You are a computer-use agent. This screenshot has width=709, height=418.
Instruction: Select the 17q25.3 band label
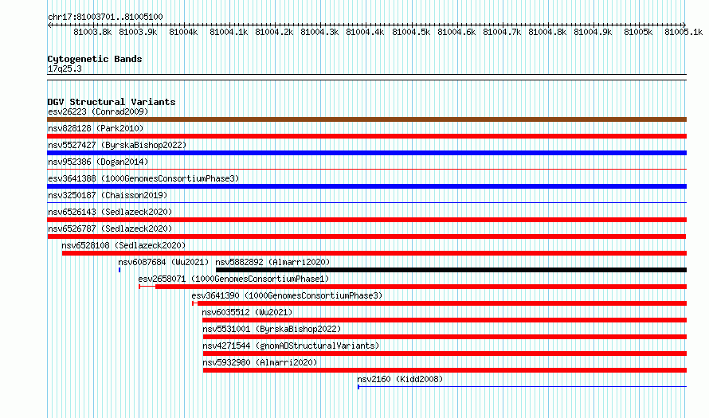click(x=65, y=68)
